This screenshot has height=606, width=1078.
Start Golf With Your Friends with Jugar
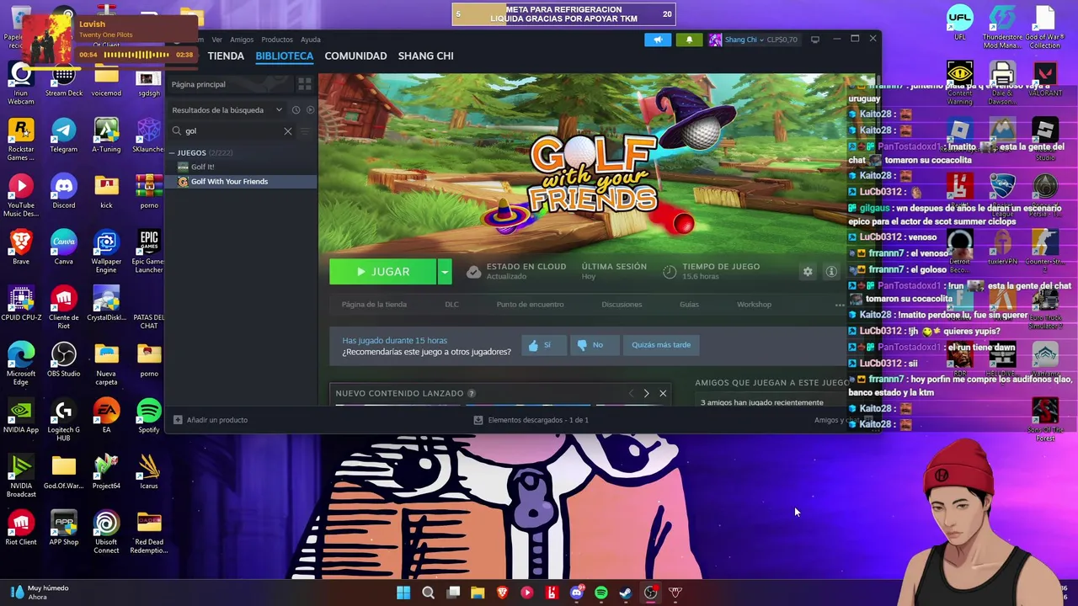(383, 272)
